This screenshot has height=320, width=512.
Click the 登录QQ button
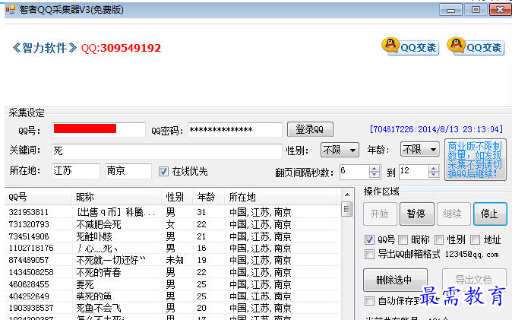[x=310, y=129]
